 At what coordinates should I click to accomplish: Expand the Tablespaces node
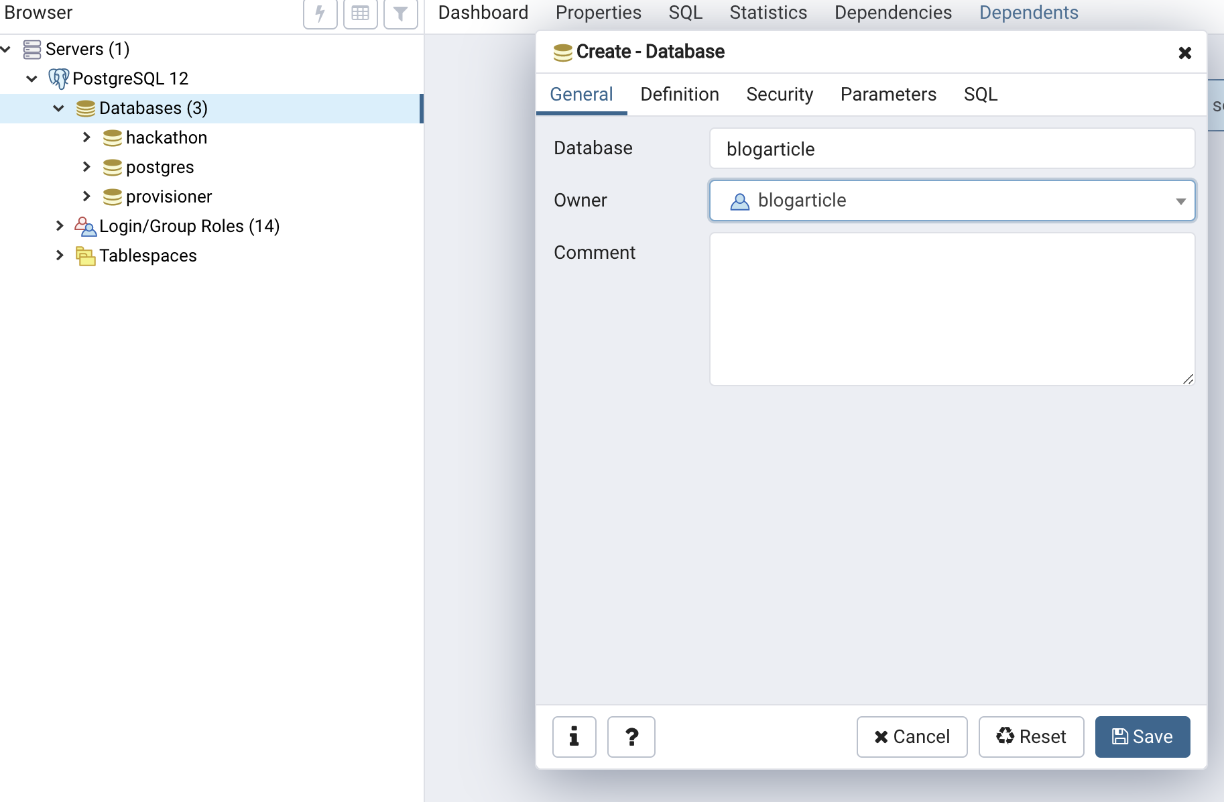click(x=60, y=255)
